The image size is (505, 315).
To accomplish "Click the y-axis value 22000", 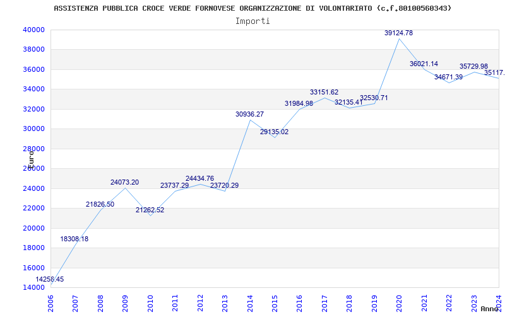I will (x=33, y=209).
